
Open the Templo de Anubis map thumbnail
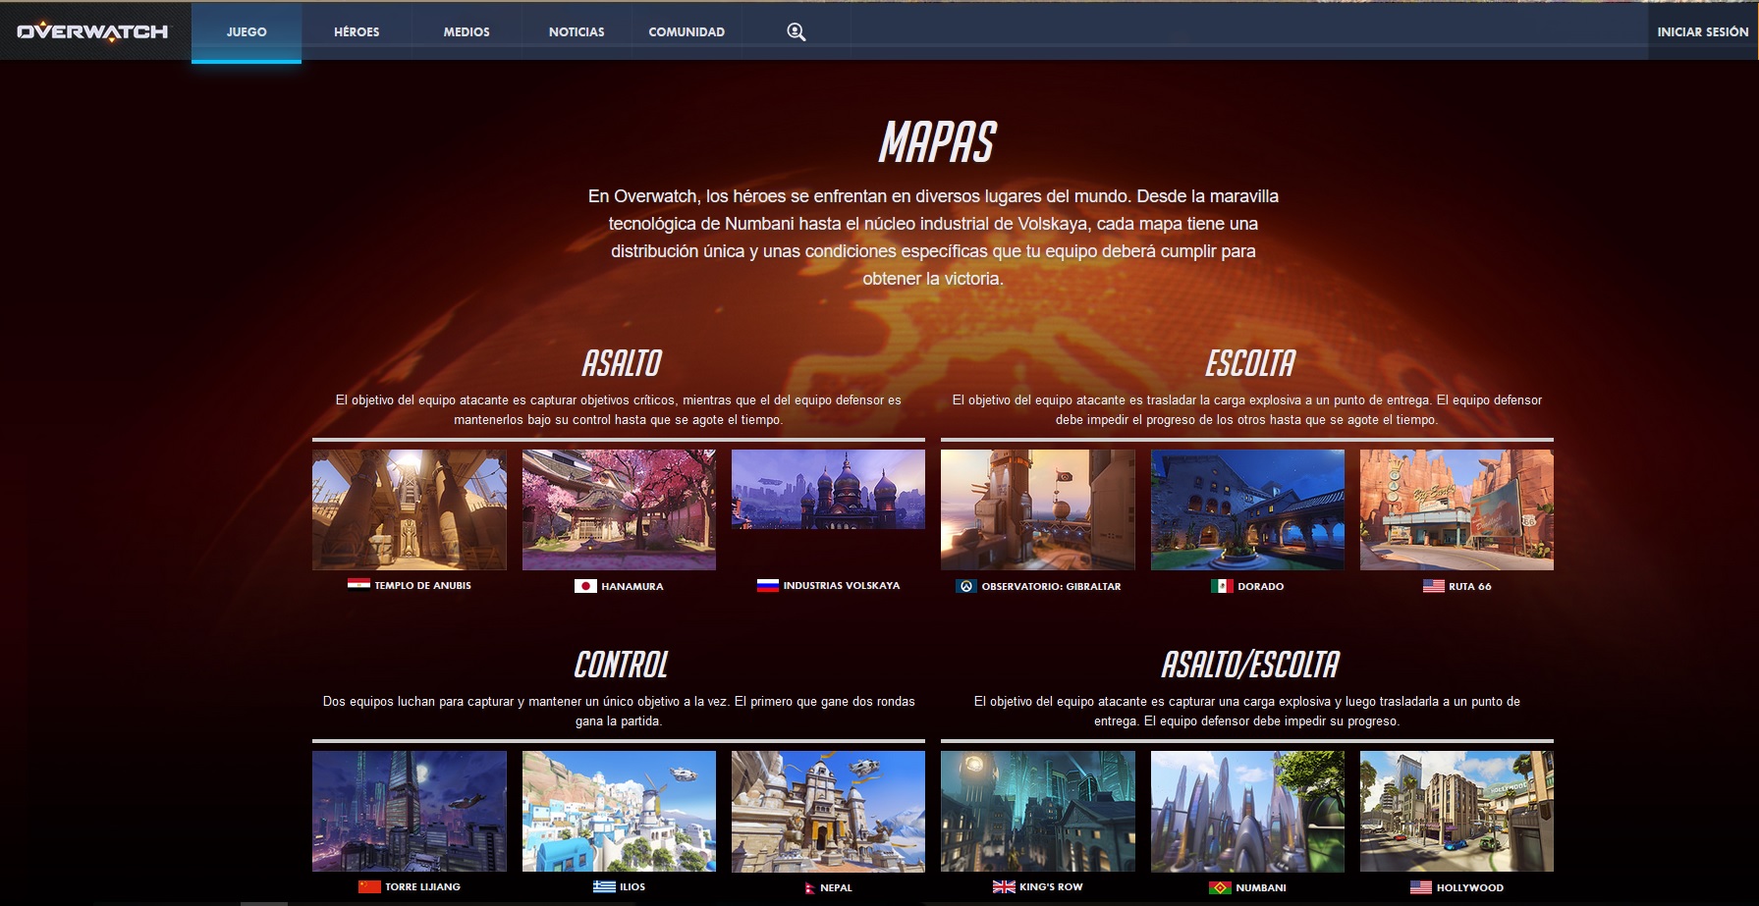(x=410, y=509)
